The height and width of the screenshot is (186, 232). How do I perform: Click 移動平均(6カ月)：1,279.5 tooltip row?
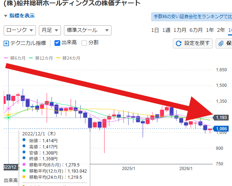(x=51, y=165)
